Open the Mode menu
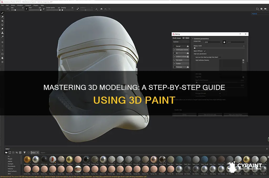The height and width of the screenshot is (178, 269). pos(13,5)
